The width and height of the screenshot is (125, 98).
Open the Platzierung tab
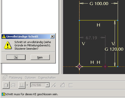16,78
